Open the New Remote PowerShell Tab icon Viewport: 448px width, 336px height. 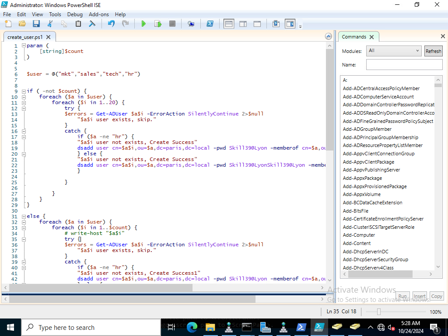click(x=191, y=24)
